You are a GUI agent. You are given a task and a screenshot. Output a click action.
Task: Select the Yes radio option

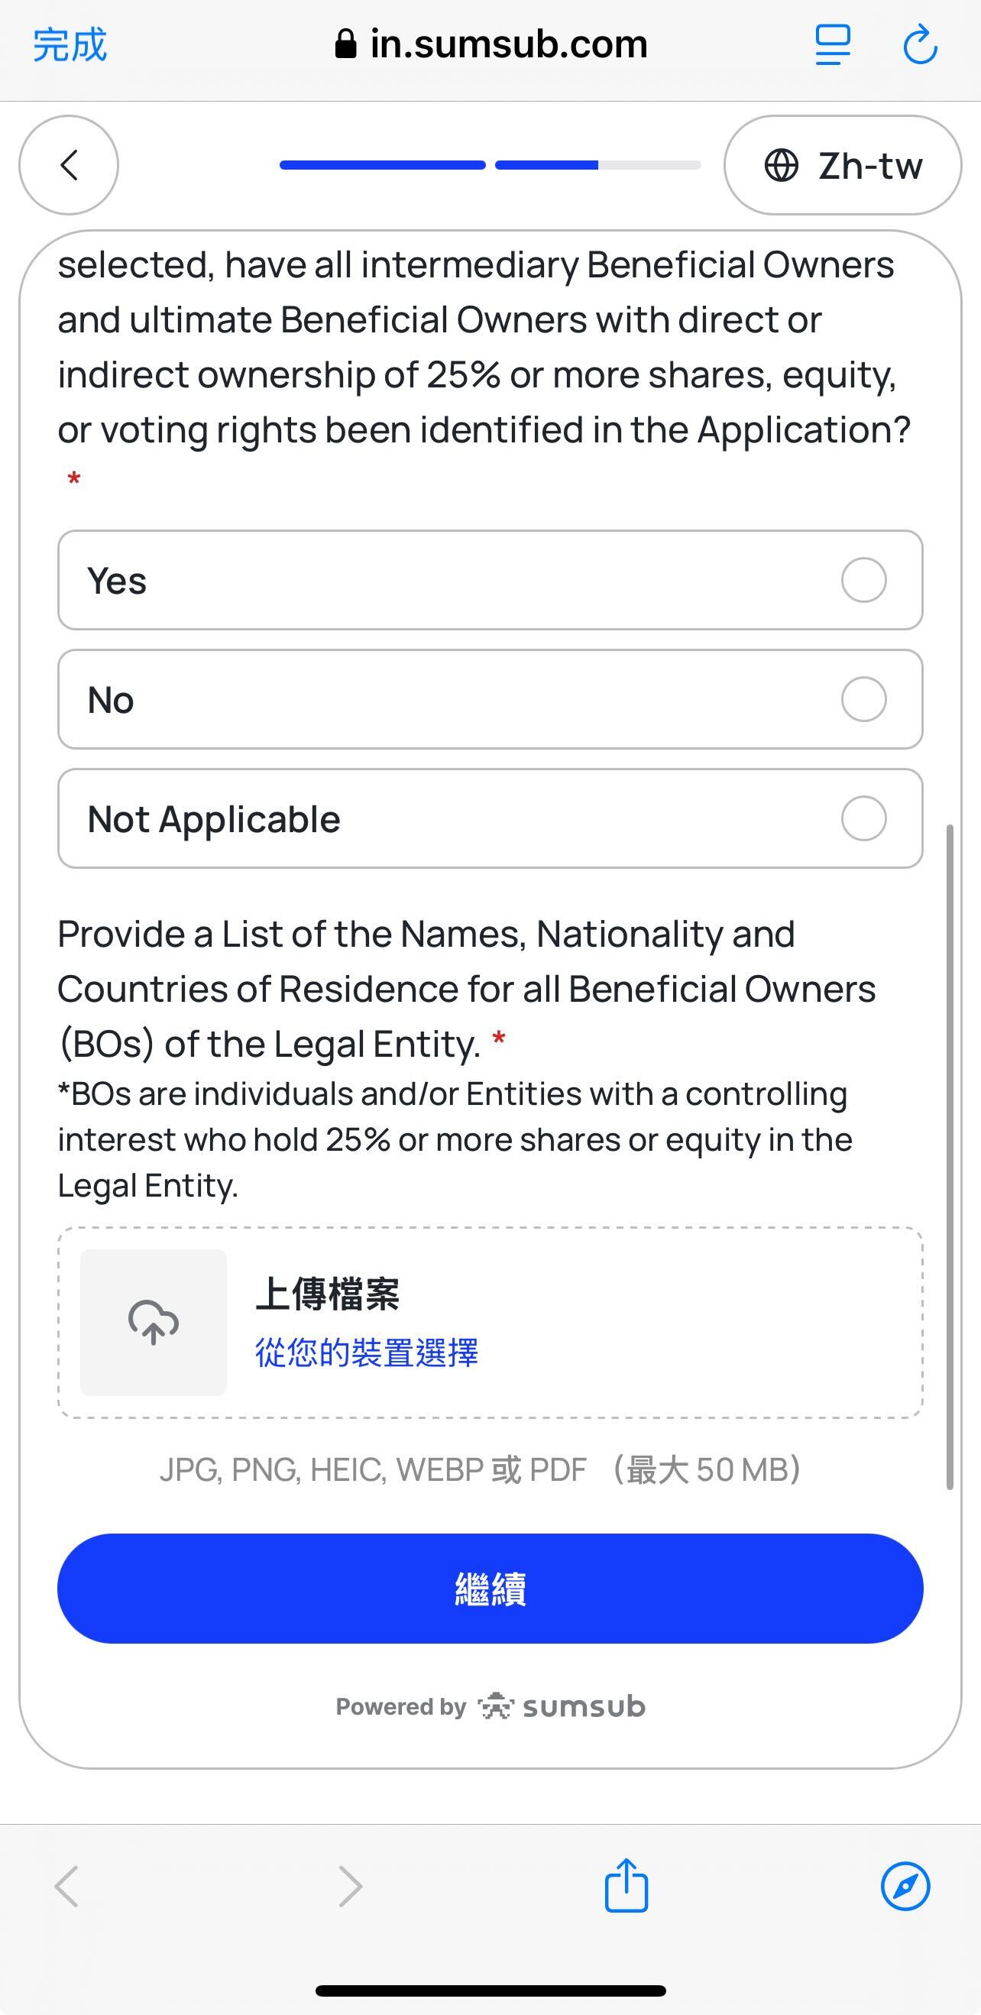click(x=863, y=581)
